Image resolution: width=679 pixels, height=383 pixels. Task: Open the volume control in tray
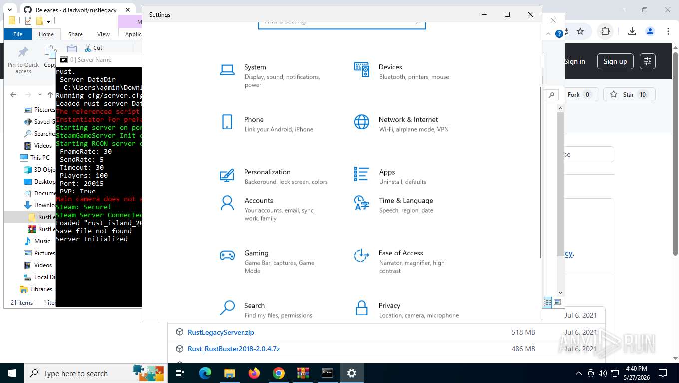(603, 373)
